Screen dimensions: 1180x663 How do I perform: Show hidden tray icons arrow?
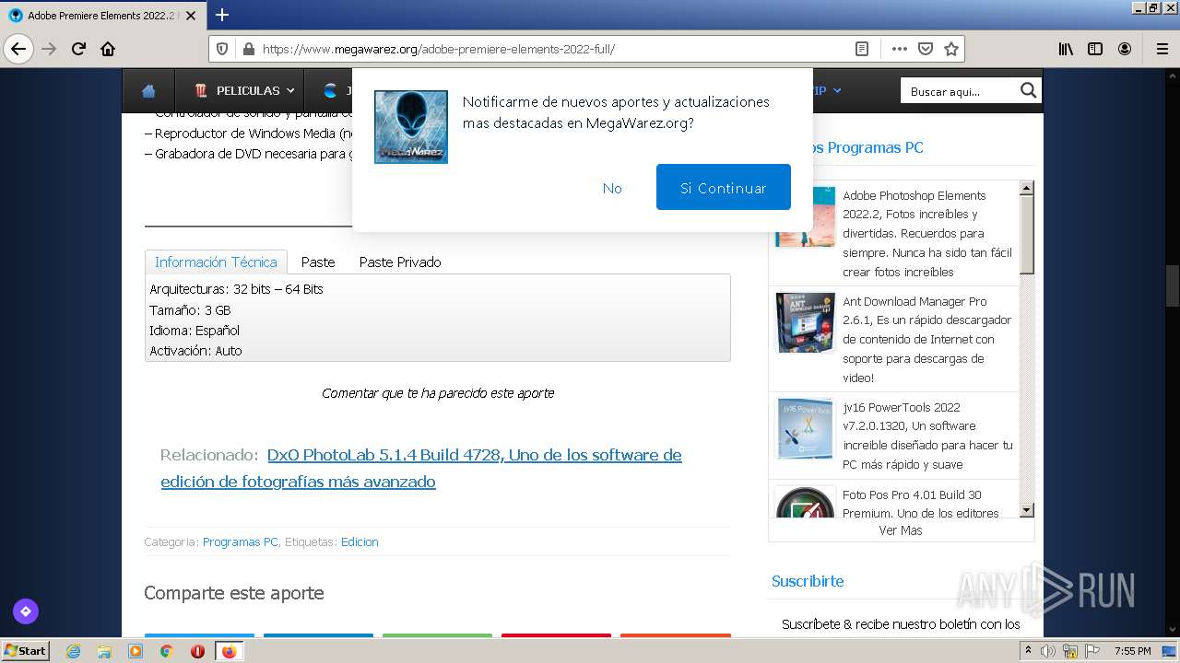click(x=1028, y=650)
